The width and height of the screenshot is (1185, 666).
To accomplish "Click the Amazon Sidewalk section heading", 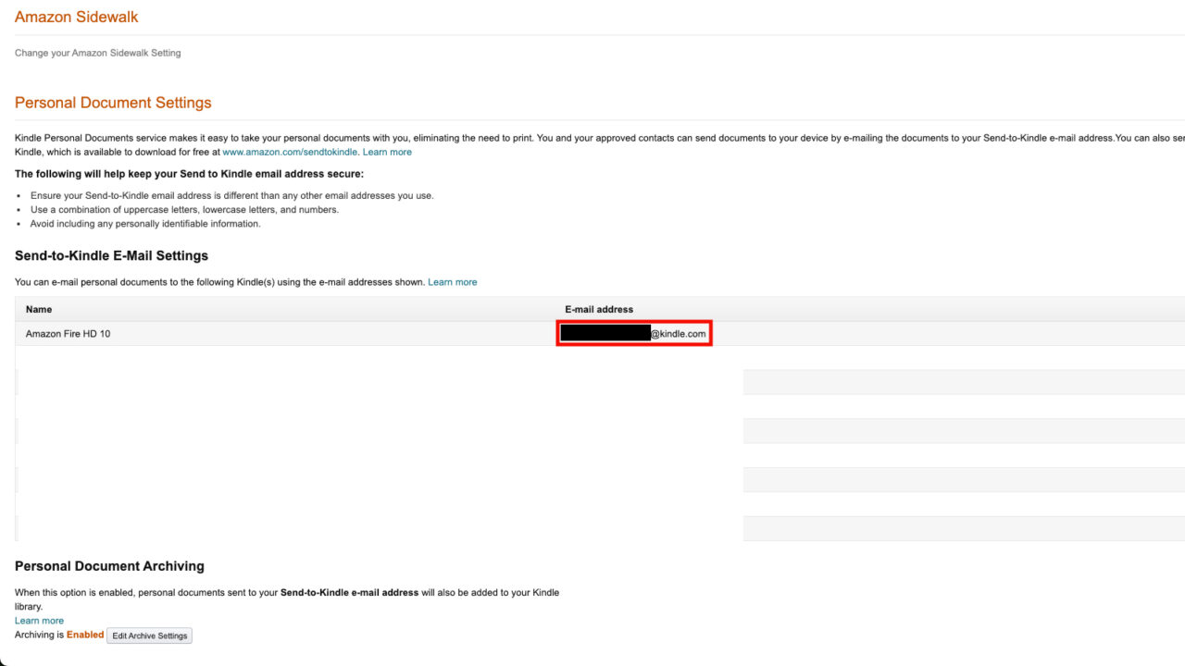I will coord(76,17).
